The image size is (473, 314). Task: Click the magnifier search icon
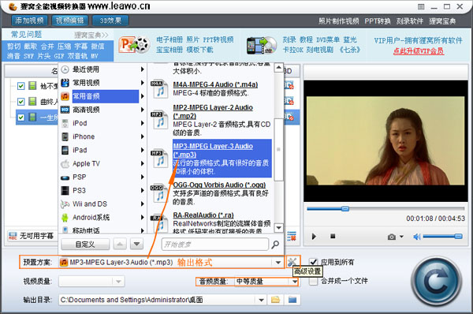tap(275, 245)
